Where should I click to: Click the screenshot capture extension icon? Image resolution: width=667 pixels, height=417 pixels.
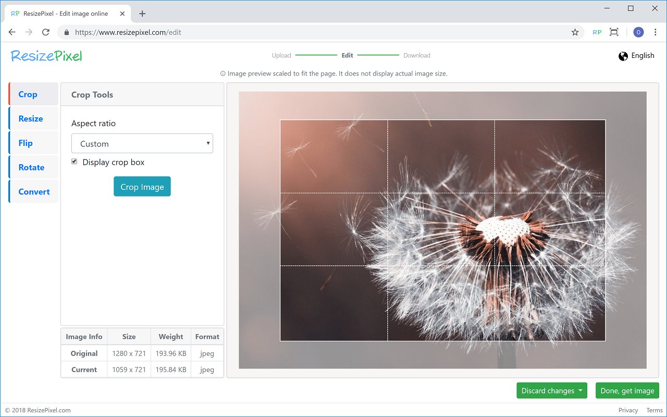point(614,32)
